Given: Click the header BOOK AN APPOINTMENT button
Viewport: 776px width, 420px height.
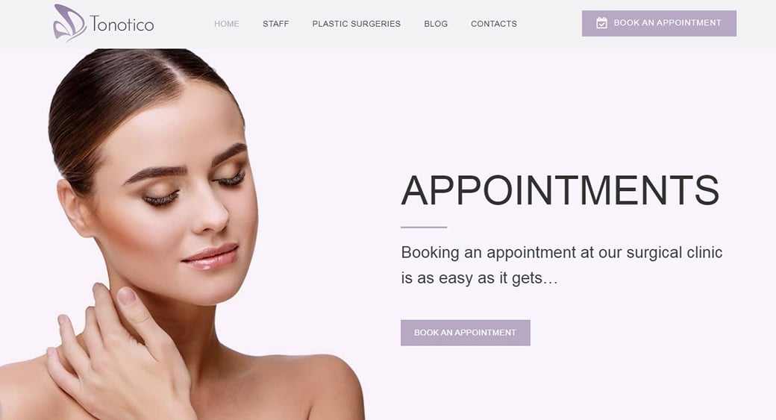Looking at the screenshot, I should [659, 23].
